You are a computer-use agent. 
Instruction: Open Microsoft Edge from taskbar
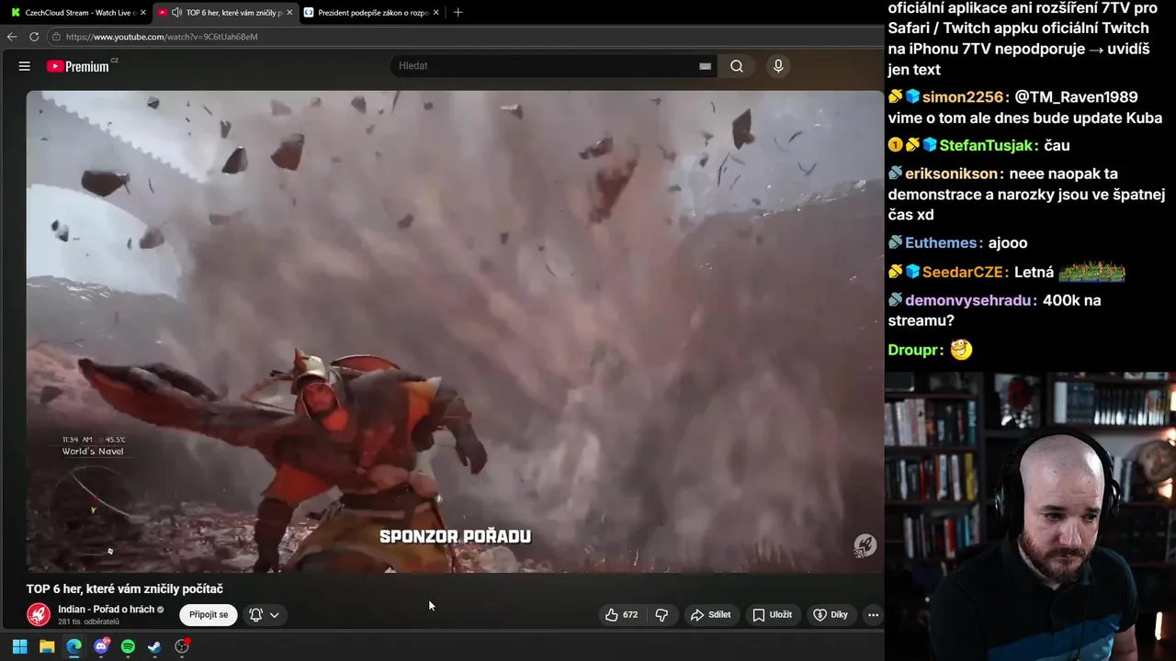click(x=73, y=646)
